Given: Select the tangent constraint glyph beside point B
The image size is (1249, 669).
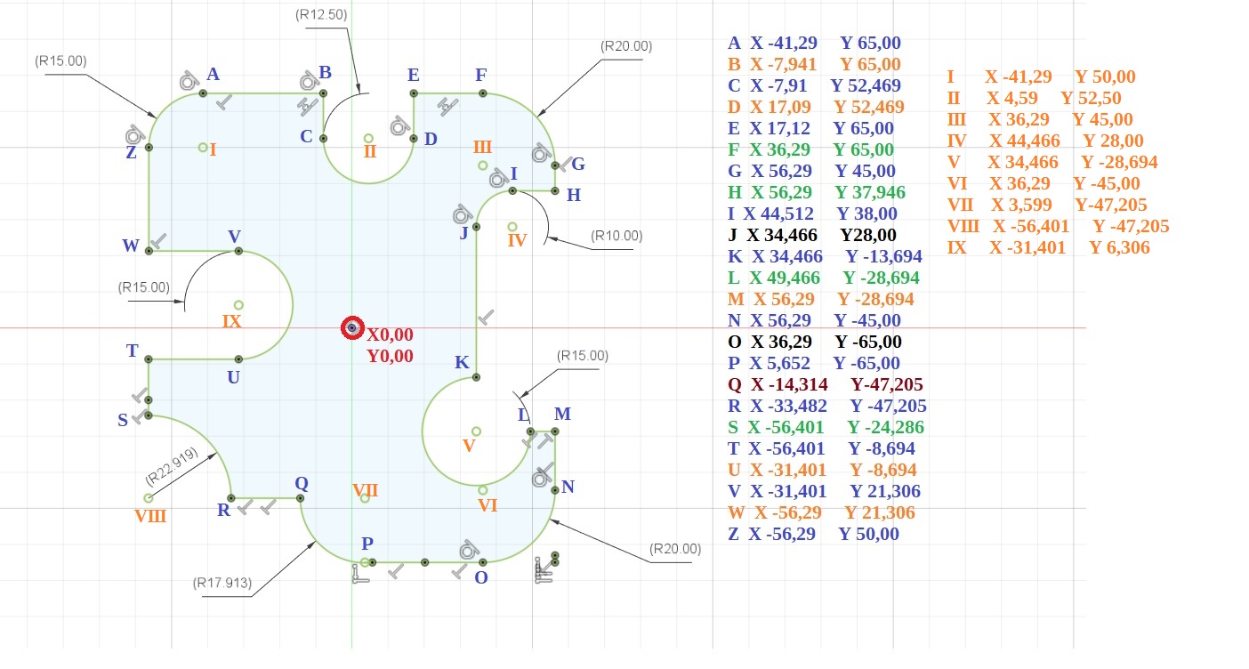Looking at the screenshot, I should [309, 81].
